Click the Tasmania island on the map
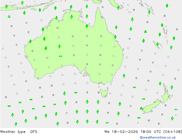Image resolution: width=182 pixels, height=140 pixels. 104,93
